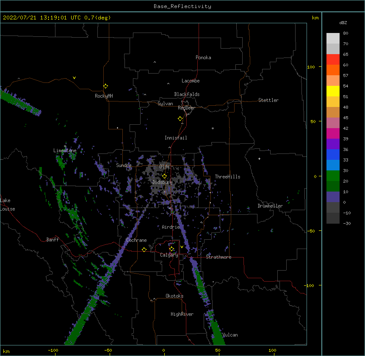365x356 pixels.
Task: Click the yellow diamond marker below RedDeer
Action: (180, 118)
